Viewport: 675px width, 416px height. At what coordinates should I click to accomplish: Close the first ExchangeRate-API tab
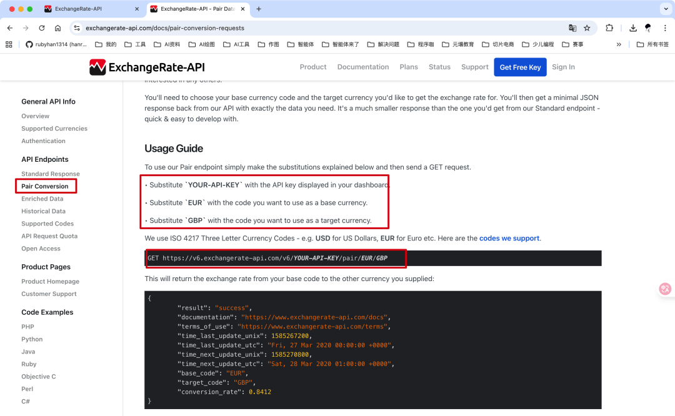(x=137, y=9)
